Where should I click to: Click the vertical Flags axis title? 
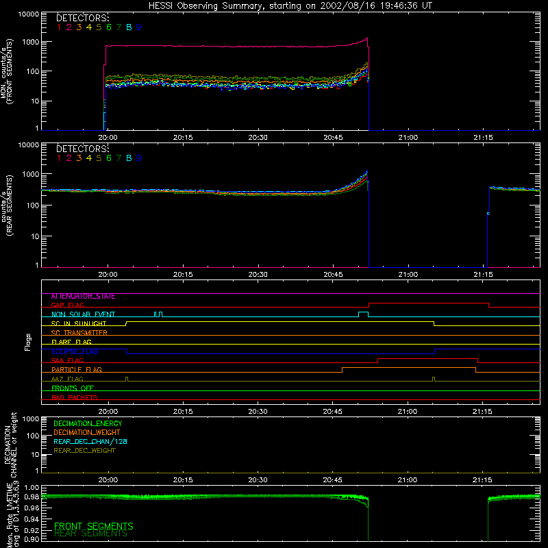pyautogui.click(x=28, y=342)
